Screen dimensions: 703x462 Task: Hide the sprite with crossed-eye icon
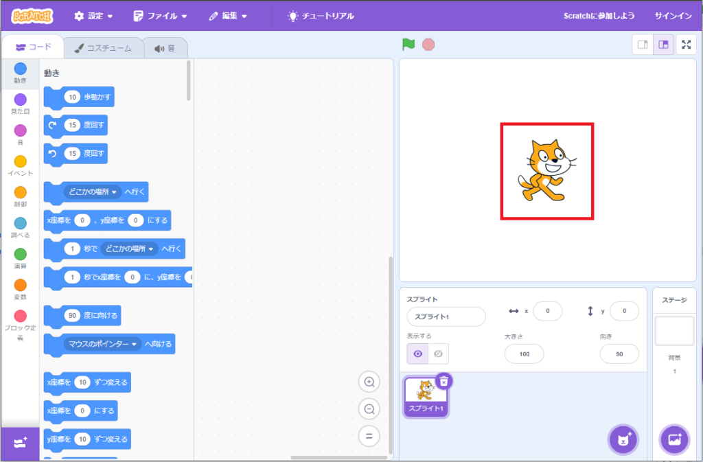coord(438,354)
